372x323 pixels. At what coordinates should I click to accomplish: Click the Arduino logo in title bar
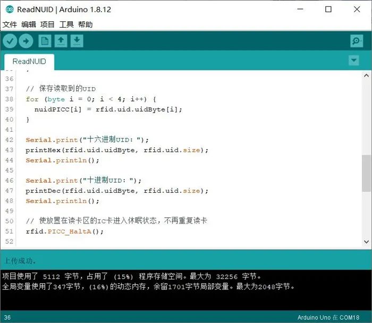tap(10, 10)
